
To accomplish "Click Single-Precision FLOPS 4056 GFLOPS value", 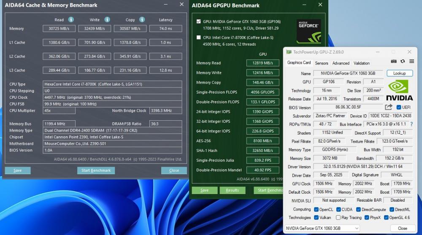I will pyautogui.click(x=262, y=92).
